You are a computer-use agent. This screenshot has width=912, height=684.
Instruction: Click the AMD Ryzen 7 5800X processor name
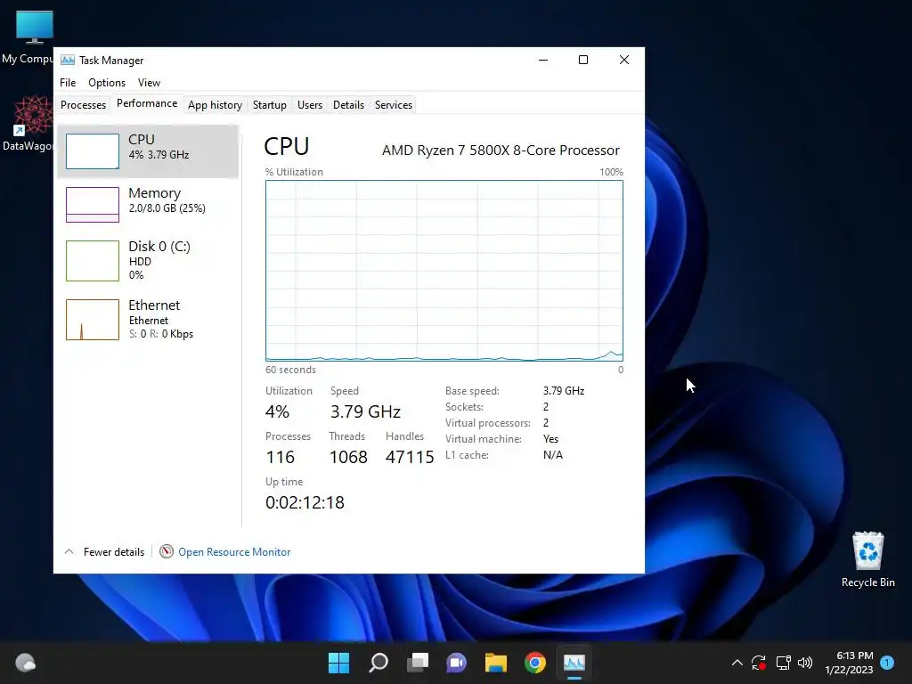tap(501, 150)
